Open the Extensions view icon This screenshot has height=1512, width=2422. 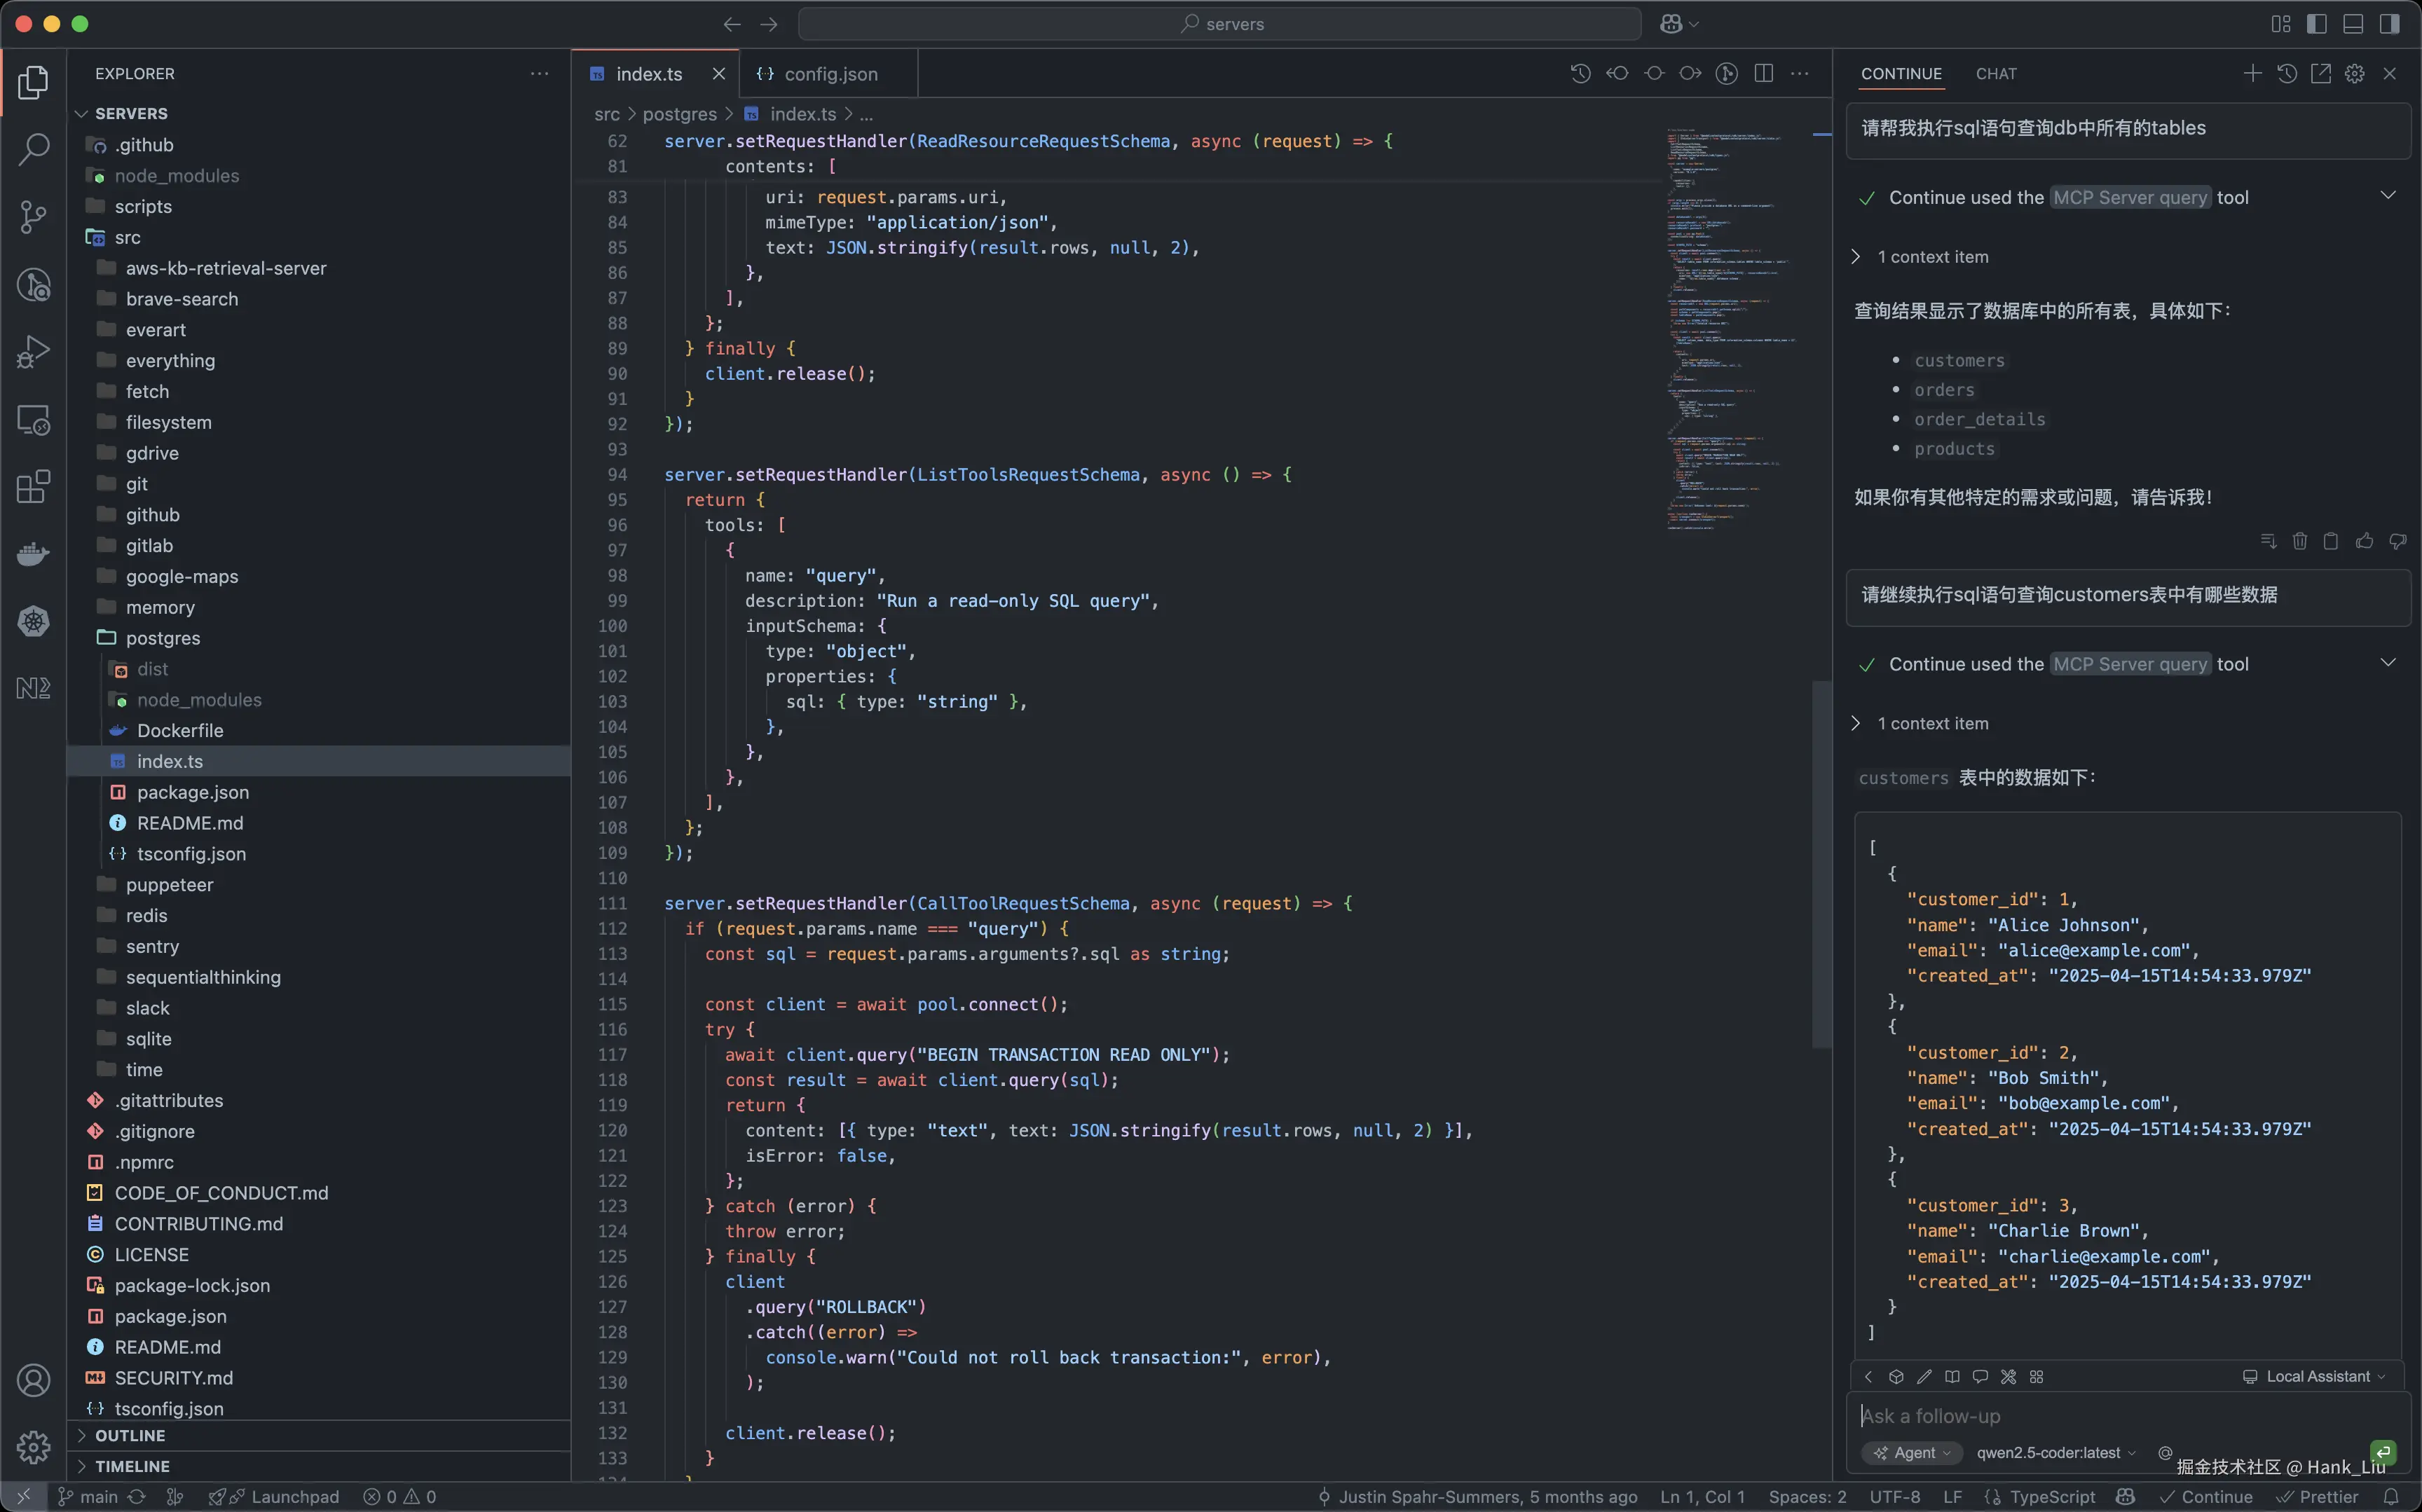click(33, 487)
